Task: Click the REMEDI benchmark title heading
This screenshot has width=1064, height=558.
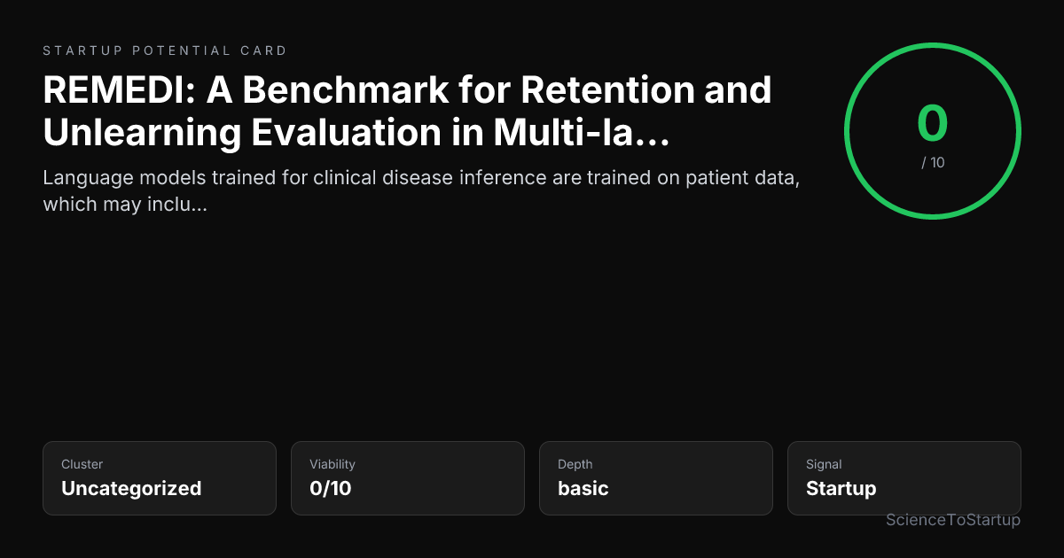Action: coord(407,111)
